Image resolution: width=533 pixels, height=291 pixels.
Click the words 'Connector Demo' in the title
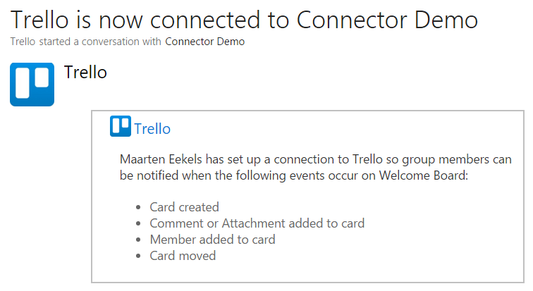[387, 20]
